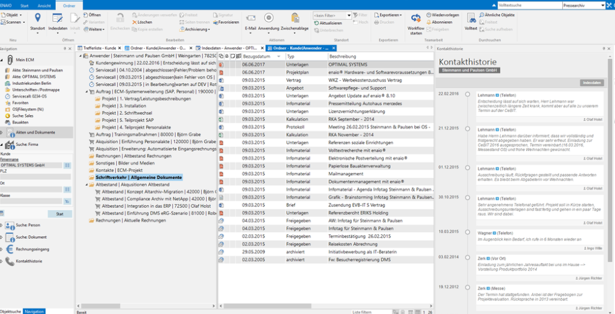
Task: Click the Anwendung ribbon icon
Action: (268, 18)
